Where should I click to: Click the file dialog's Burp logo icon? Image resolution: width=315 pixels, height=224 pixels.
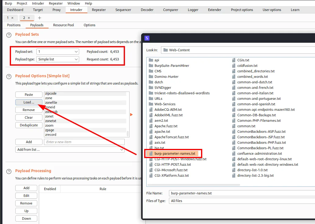coord(147,38)
